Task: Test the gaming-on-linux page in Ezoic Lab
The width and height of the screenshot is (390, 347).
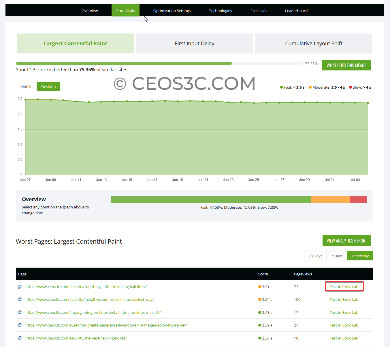Action: coord(344,312)
